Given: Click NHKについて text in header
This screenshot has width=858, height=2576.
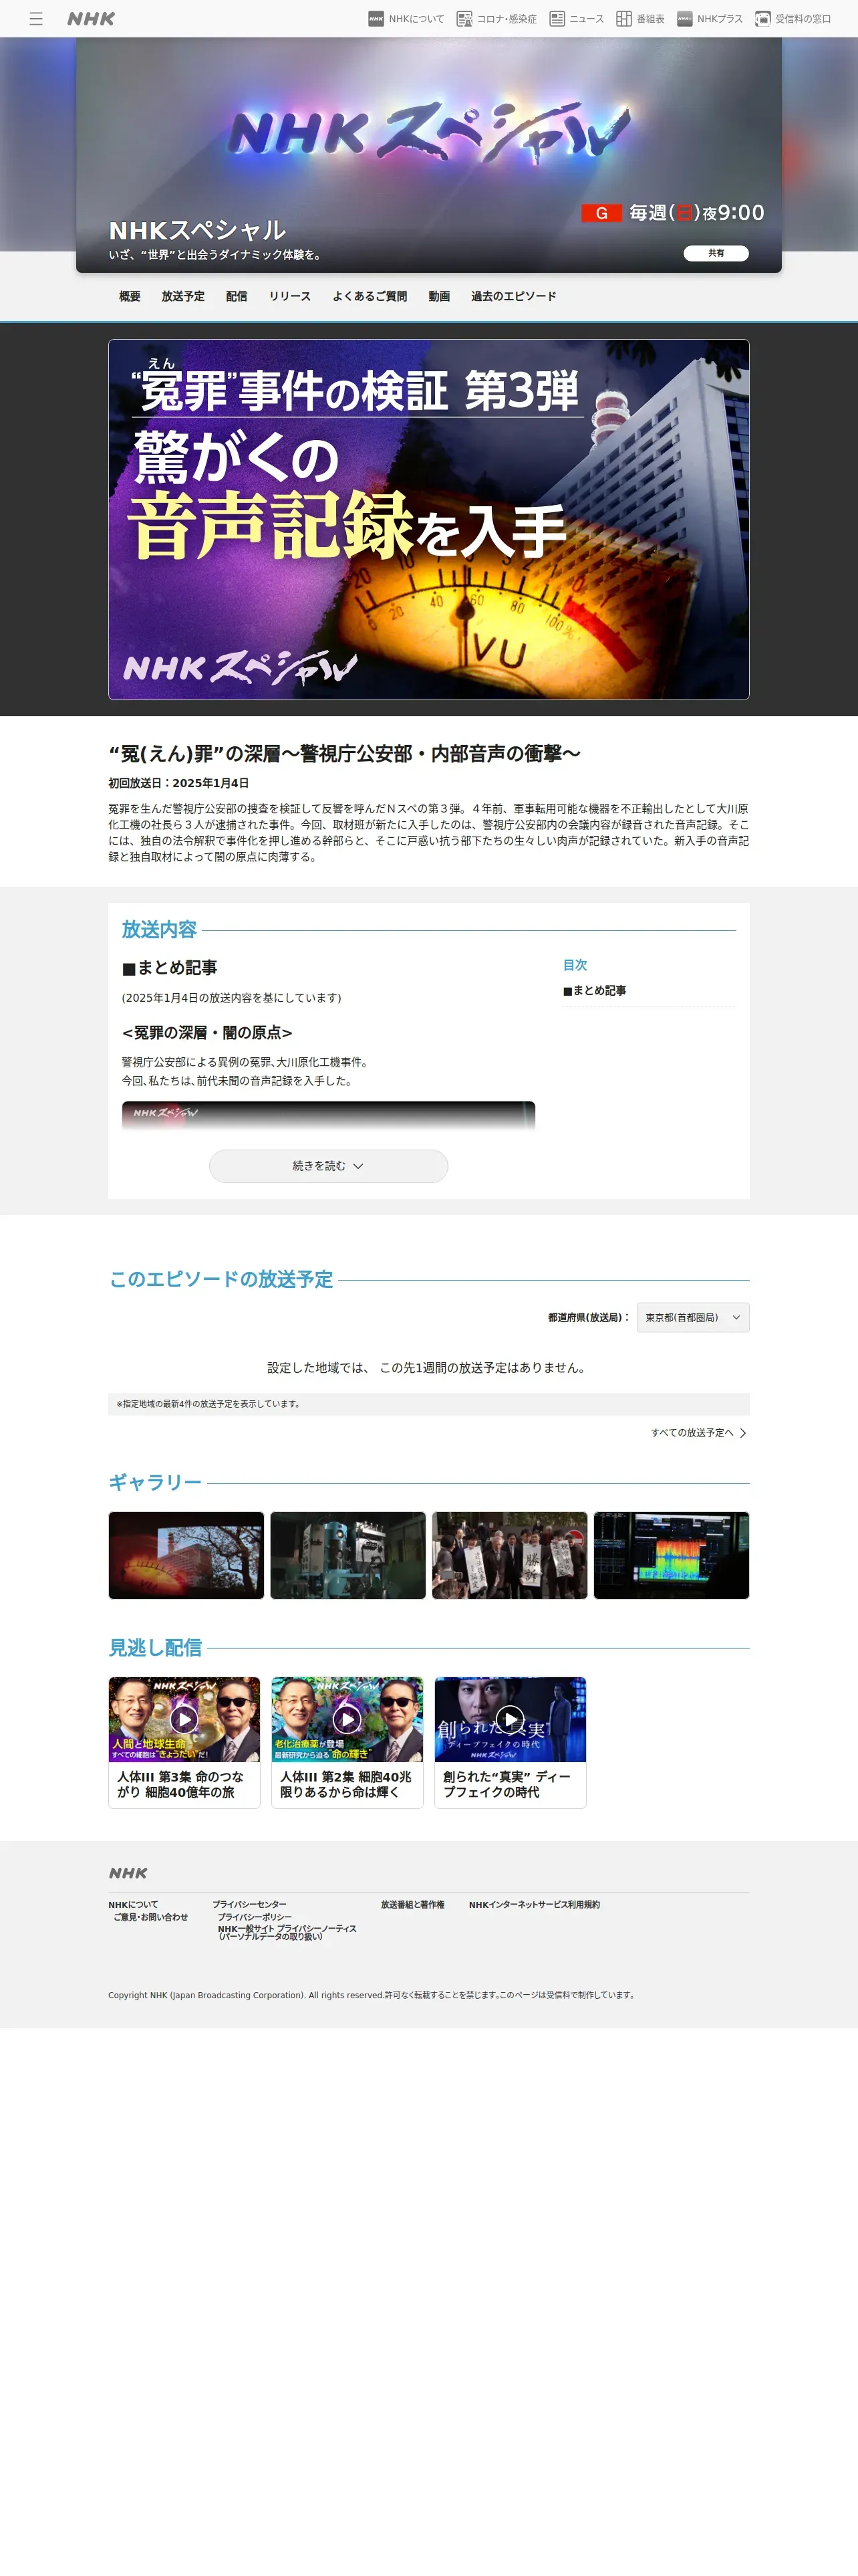Looking at the screenshot, I should (x=416, y=19).
